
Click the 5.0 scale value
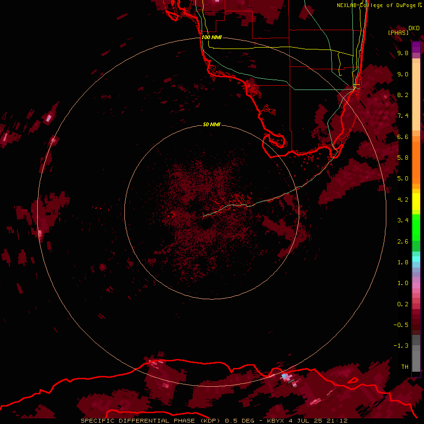coord(403,179)
